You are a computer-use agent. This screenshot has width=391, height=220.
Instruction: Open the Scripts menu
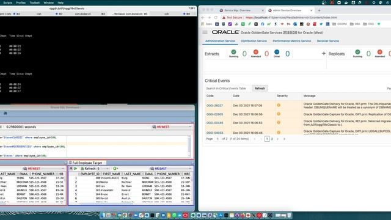(x=8, y=2)
